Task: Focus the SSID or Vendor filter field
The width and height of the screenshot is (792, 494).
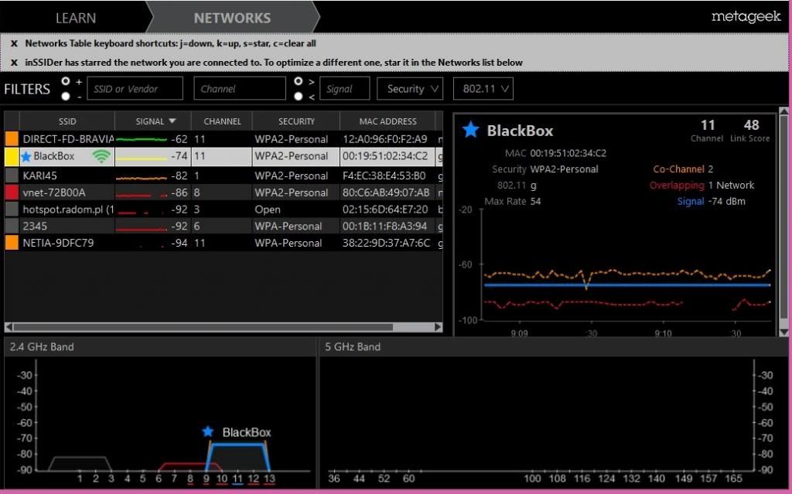Action: (x=135, y=88)
